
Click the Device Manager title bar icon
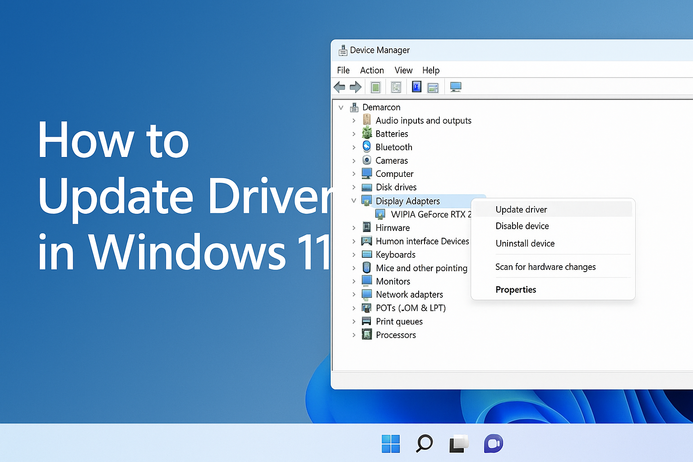click(x=343, y=50)
